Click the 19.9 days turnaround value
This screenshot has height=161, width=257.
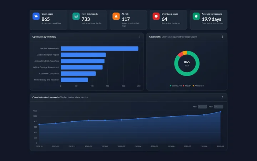211,19
